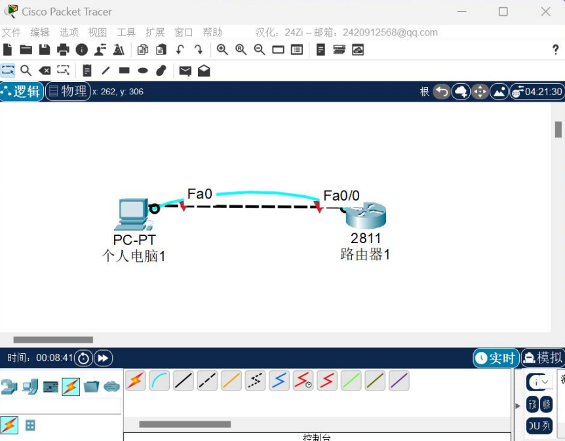Open Network Information round i icon
This screenshot has height=441, width=565.
click(82, 50)
